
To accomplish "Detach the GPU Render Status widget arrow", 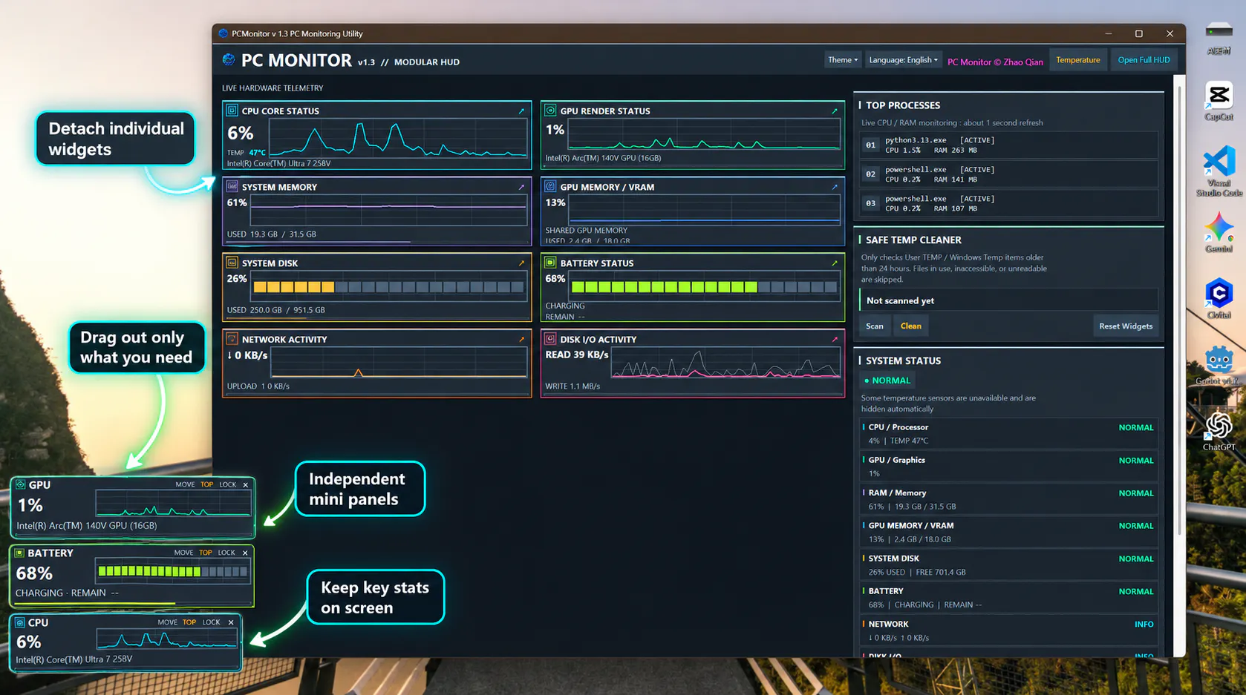I will 835,111.
